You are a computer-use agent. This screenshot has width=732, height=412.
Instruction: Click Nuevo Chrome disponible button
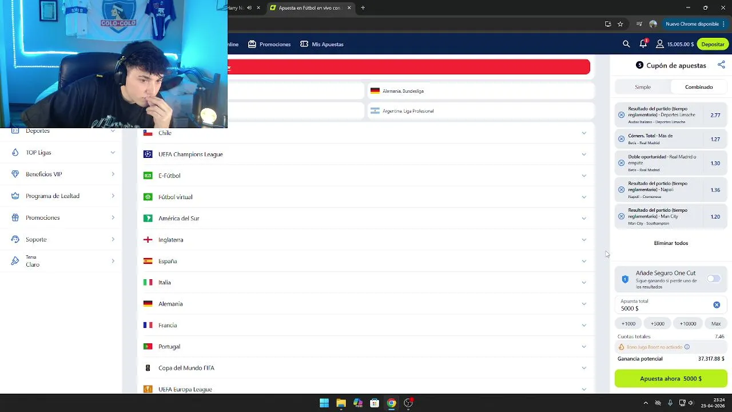(x=695, y=24)
